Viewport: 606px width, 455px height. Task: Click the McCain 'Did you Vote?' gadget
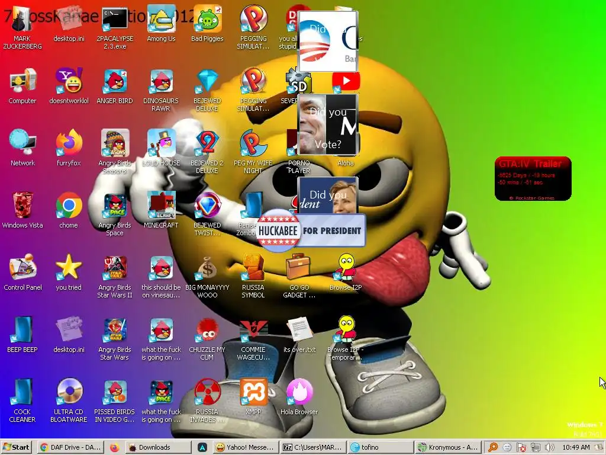click(x=327, y=124)
